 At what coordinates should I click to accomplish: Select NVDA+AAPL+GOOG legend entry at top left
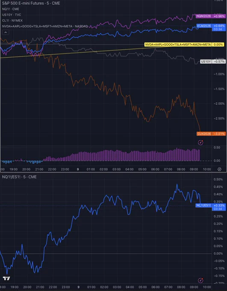click(45, 27)
